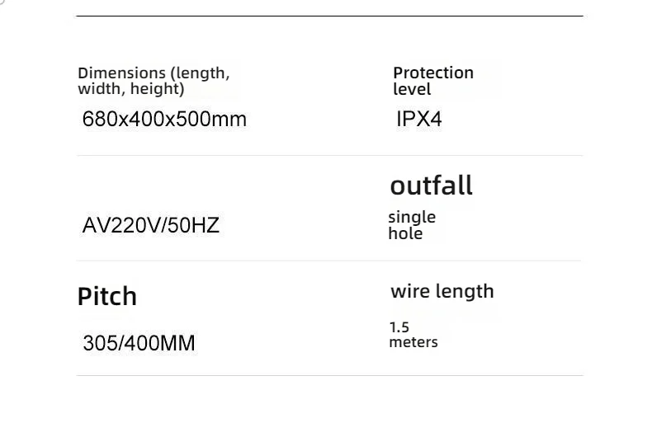
Task: Select the 305/400MM pitch value
Action: [x=139, y=343]
